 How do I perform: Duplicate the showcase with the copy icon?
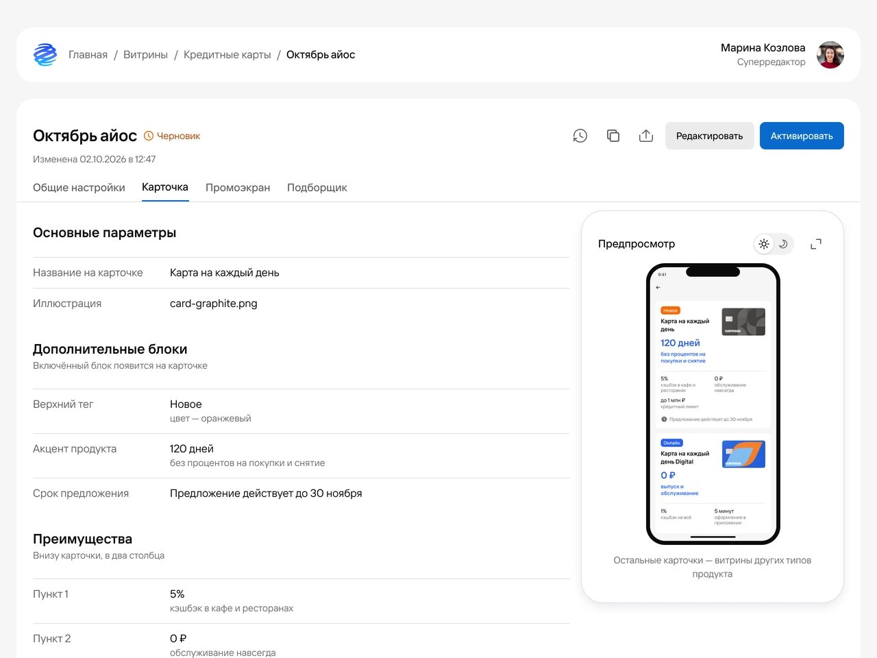pyautogui.click(x=613, y=136)
